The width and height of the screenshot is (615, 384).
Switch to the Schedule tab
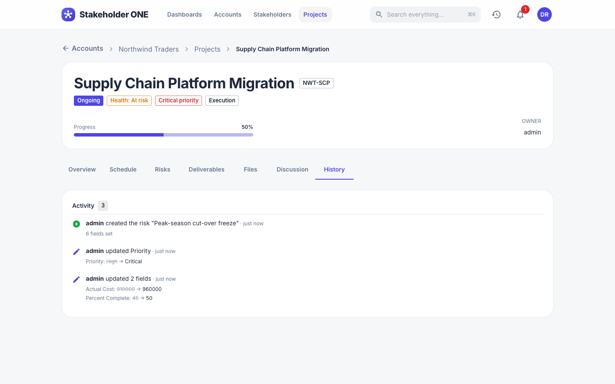123,169
